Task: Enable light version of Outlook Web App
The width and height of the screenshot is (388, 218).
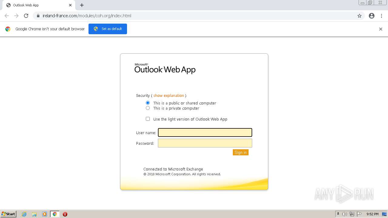Action: 148,119
